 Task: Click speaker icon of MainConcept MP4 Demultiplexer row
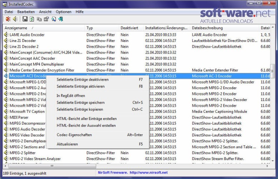(x=6, y=64)
